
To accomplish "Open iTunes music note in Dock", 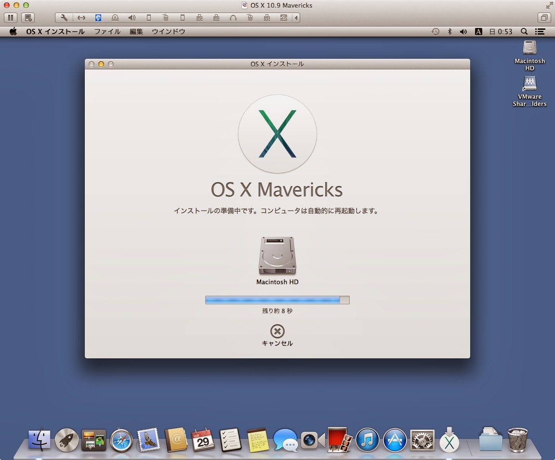I will 367,440.
